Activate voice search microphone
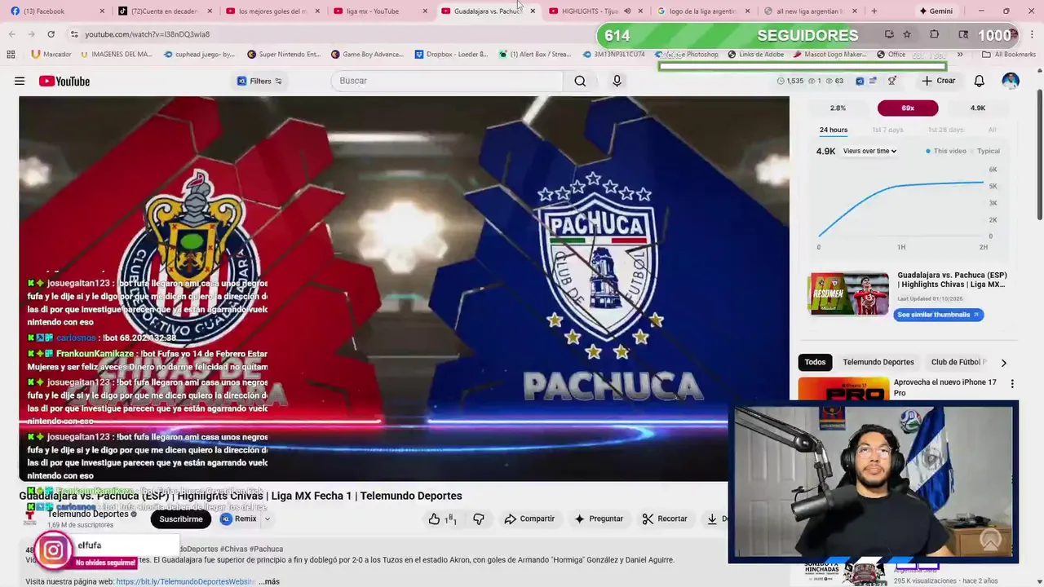The image size is (1044, 587). (x=617, y=81)
